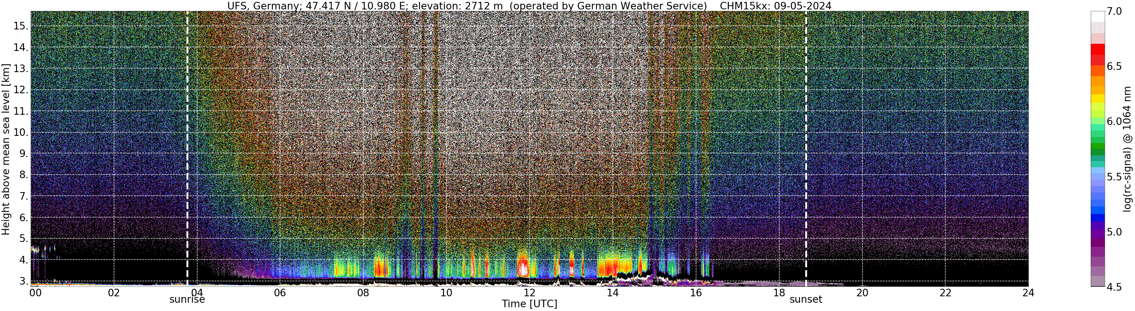
Task: Click the '14.' height tick label
Action: [x=21, y=48]
